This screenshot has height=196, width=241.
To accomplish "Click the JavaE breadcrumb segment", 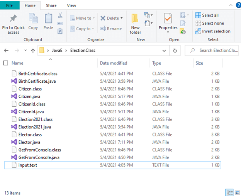I will [x=57, y=51].
